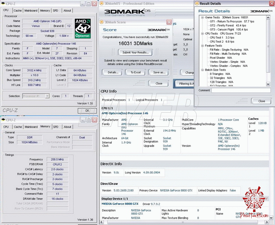The width and height of the screenshot is (275, 225).
Task: Open Mainboard tab in upper CPU-Z window
Action: [31, 11]
